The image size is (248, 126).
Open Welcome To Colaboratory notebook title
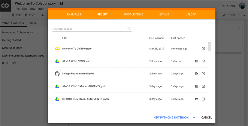pos(77,49)
